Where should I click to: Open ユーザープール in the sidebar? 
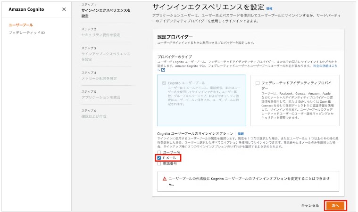21,24
